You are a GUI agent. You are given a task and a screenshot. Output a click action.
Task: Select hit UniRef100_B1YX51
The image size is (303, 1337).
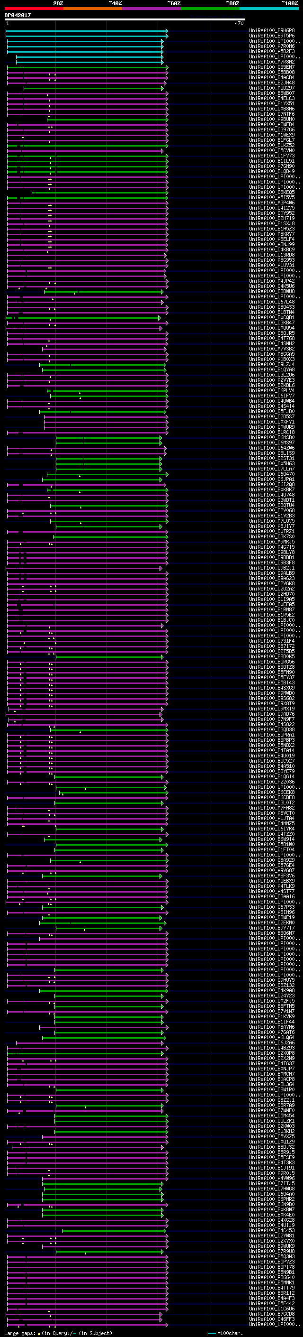coord(272,103)
